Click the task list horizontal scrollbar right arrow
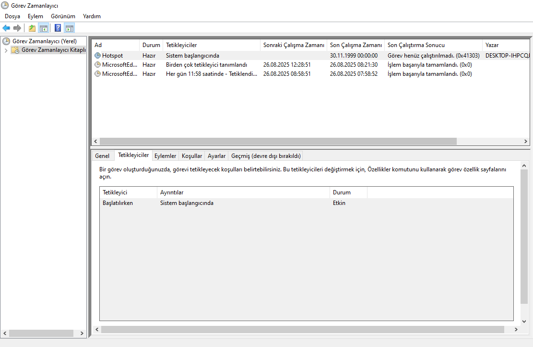The width and height of the screenshot is (533, 347). coord(525,141)
